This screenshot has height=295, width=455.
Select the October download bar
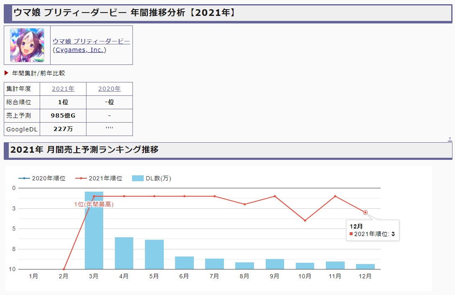coord(305,266)
